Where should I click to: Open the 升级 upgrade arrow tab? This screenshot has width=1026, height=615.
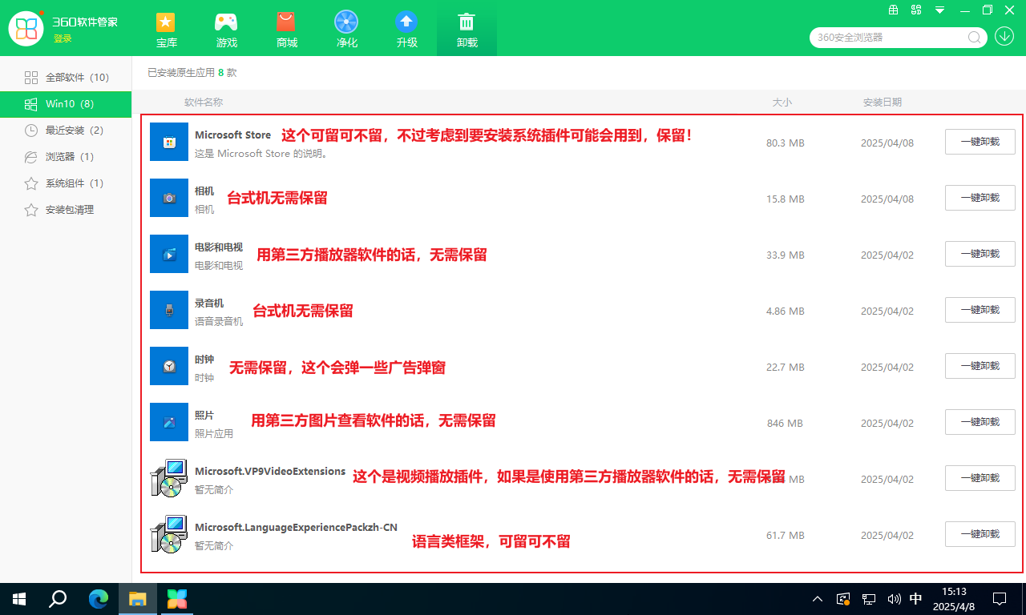(x=407, y=30)
